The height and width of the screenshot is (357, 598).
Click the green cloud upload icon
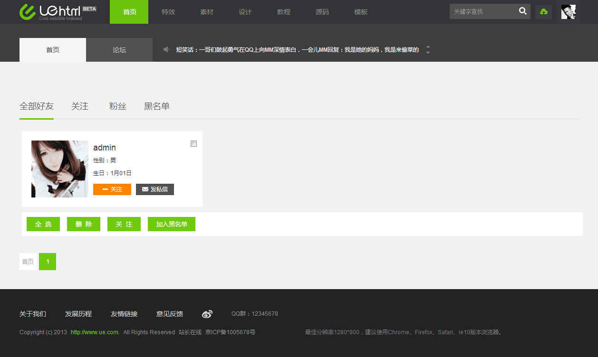point(543,12)
